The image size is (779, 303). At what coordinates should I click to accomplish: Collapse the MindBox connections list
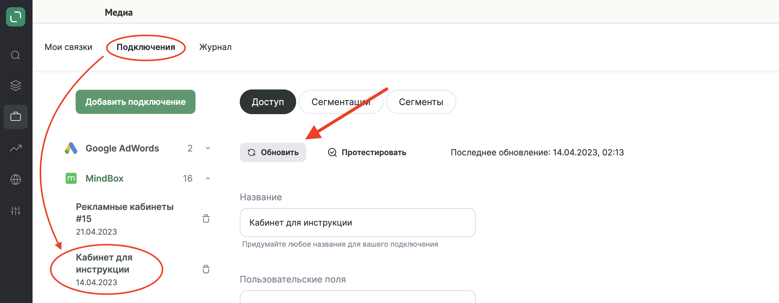point(208,178)
